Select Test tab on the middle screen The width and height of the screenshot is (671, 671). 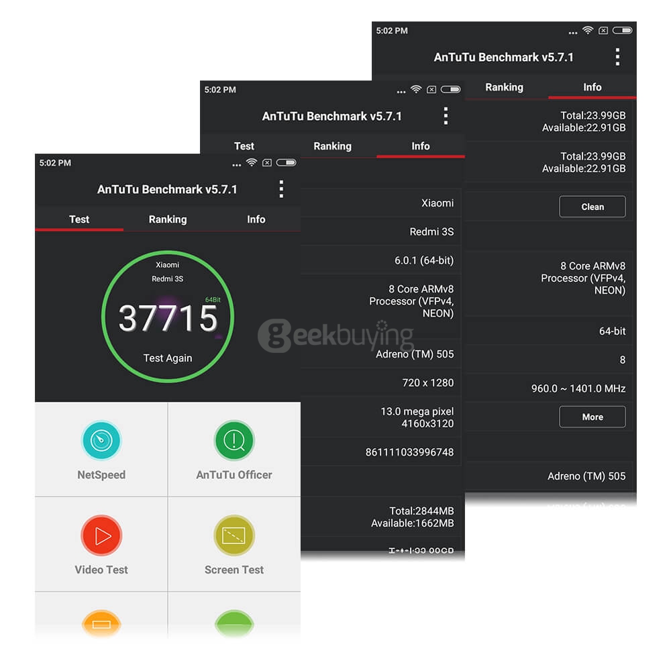[244, 146]
